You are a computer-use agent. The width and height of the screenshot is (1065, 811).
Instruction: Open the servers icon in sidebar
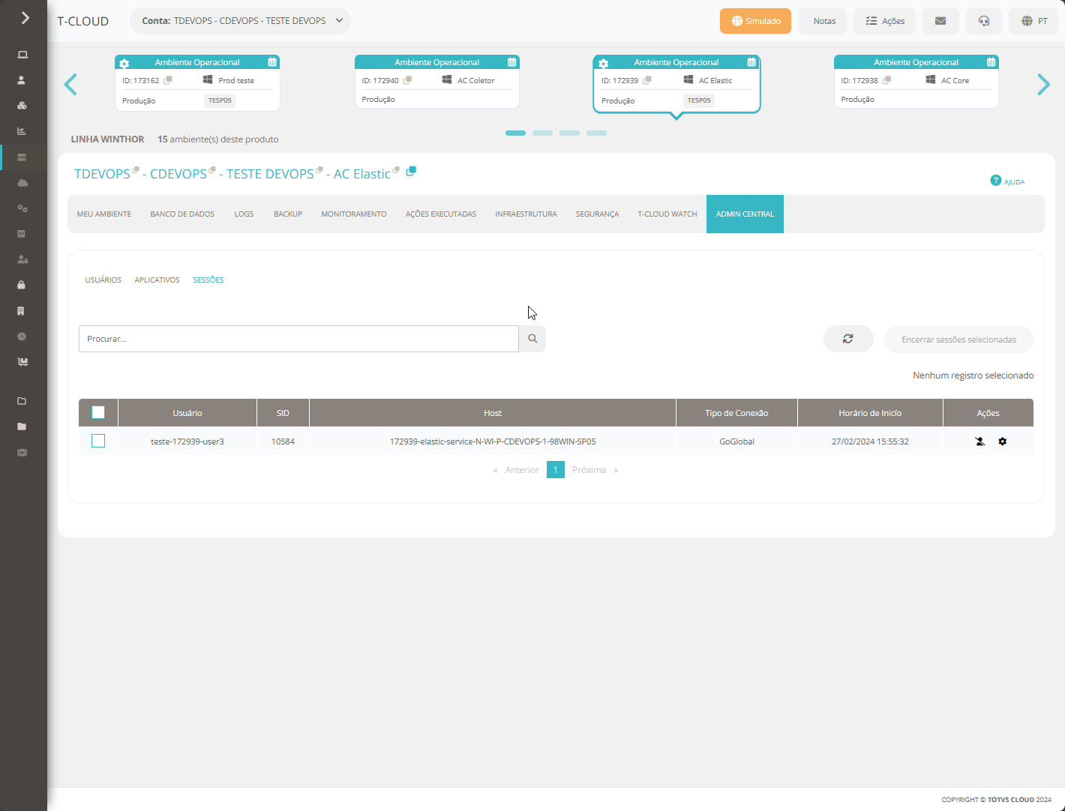click(x=22, y=157)
